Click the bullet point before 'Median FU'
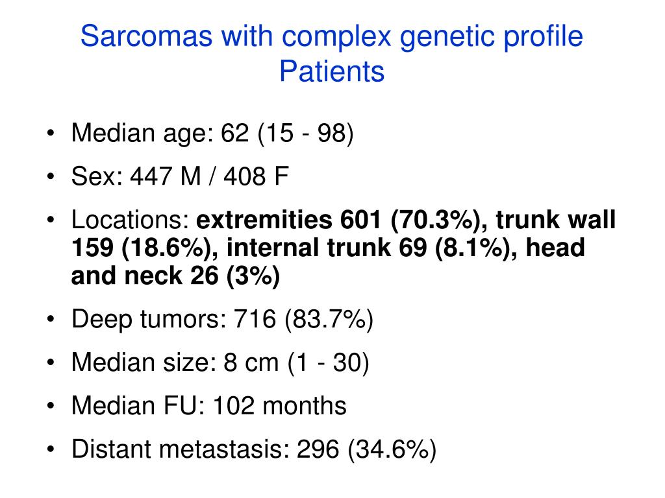The height and width of the screenshot is (498, 665). point(51,406)
